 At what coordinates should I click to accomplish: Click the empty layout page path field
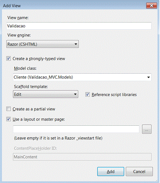tap(76, 129)
